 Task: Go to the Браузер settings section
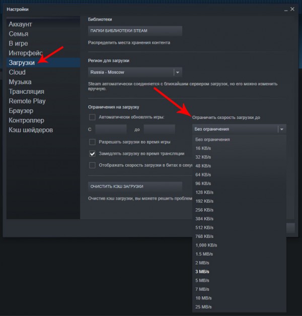pos(43,111)
